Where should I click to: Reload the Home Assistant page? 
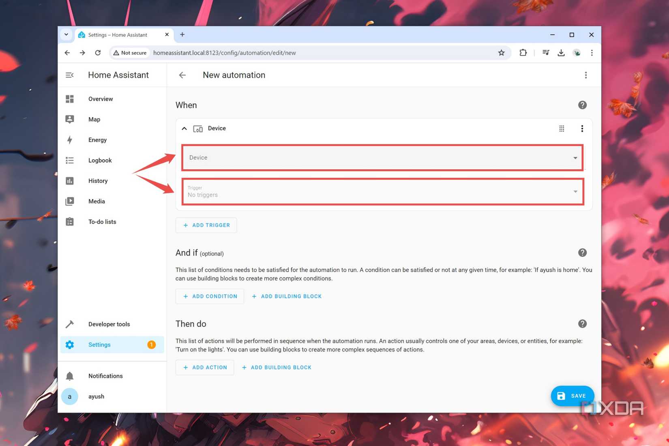coord(98,53)
